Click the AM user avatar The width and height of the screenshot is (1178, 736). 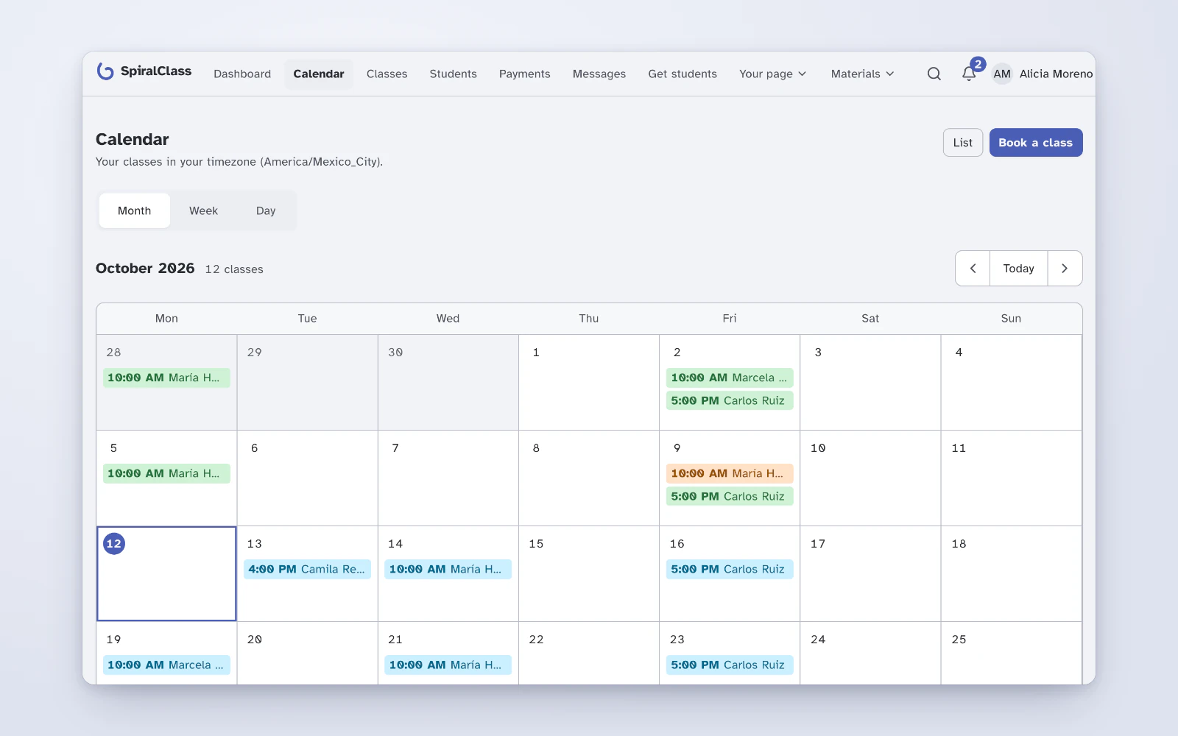1001,74
